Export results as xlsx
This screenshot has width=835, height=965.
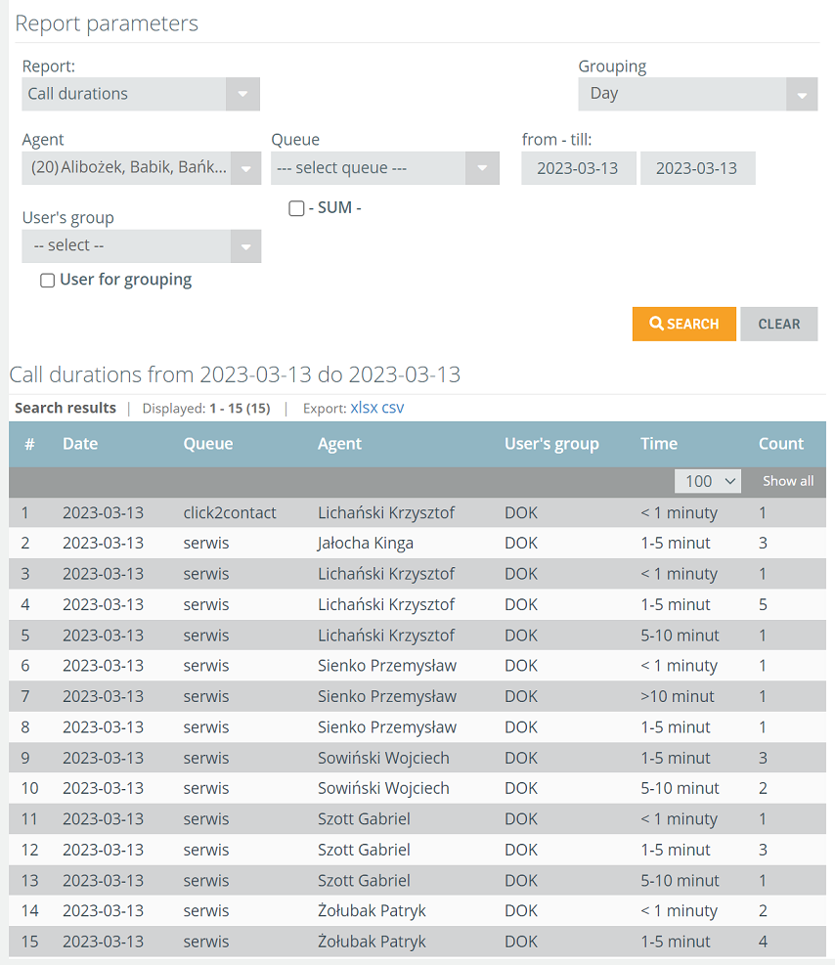point(364,408)
